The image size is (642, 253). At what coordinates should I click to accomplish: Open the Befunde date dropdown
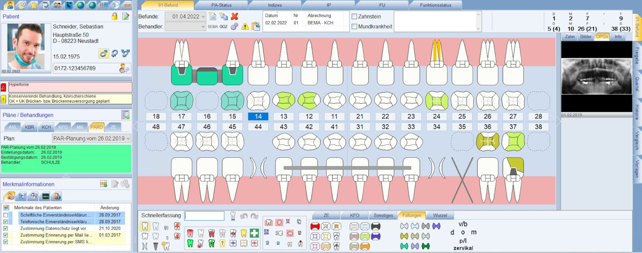pyautogui.click(x=203, y=17)
